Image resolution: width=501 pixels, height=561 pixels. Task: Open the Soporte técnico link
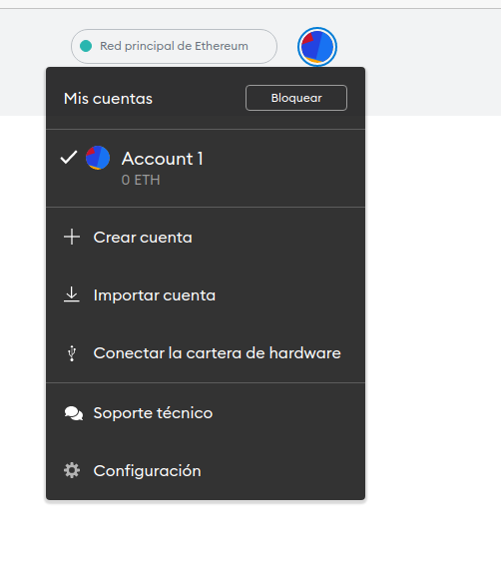(206, 413)
